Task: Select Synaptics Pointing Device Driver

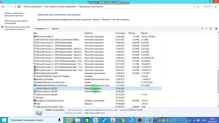Action: [97, 101]
